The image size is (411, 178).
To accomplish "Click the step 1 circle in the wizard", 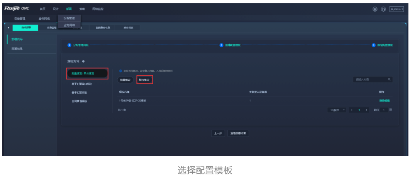I will point(69,45).
